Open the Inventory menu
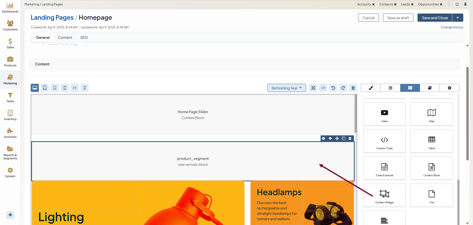The width and height of the screenshot is (473, 225). click(10, 115)
